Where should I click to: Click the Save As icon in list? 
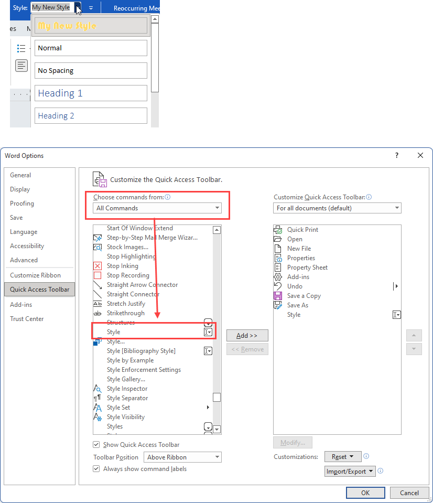click(x=278, y=305)
